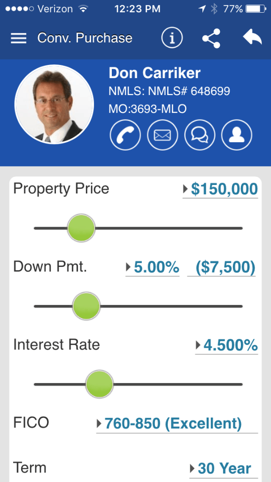Screen dimensions: 271x482
Task: Edit the Interest Rate 4.500% value
Action: coord(226,345)
